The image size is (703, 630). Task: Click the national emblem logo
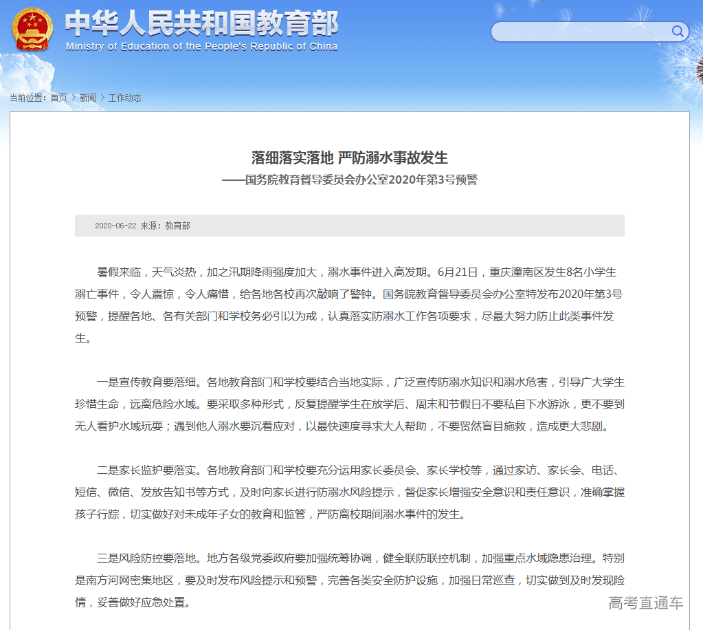coord(30,28)
